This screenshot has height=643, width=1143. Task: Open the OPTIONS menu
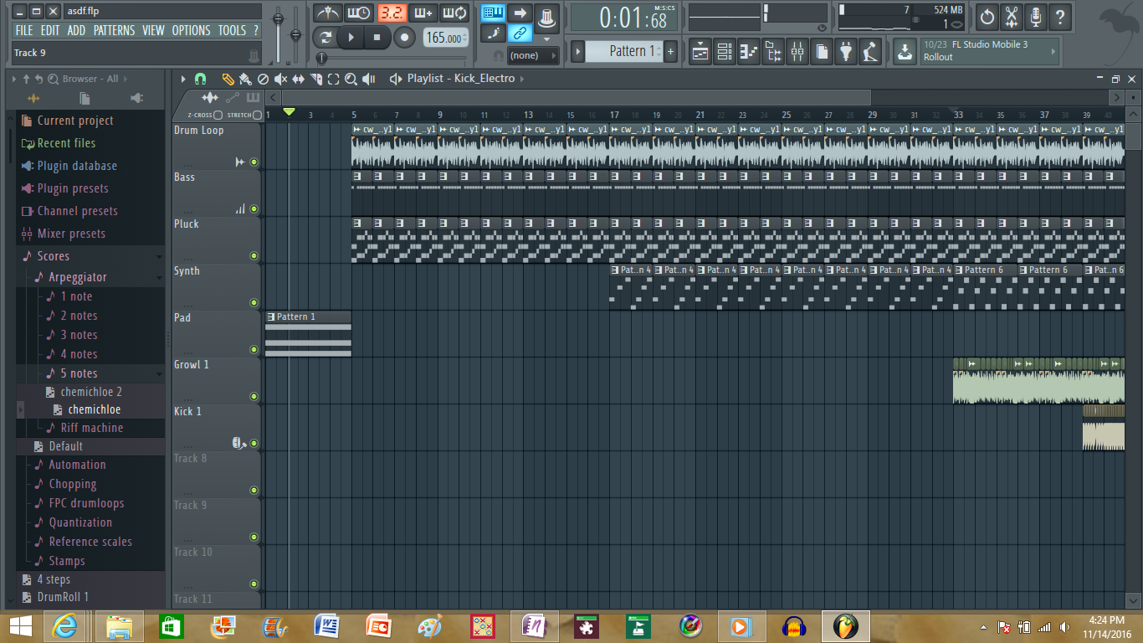click(192, 30)
